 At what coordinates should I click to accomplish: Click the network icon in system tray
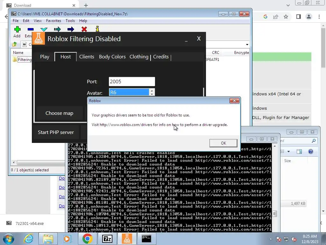[x=286, y=239]
